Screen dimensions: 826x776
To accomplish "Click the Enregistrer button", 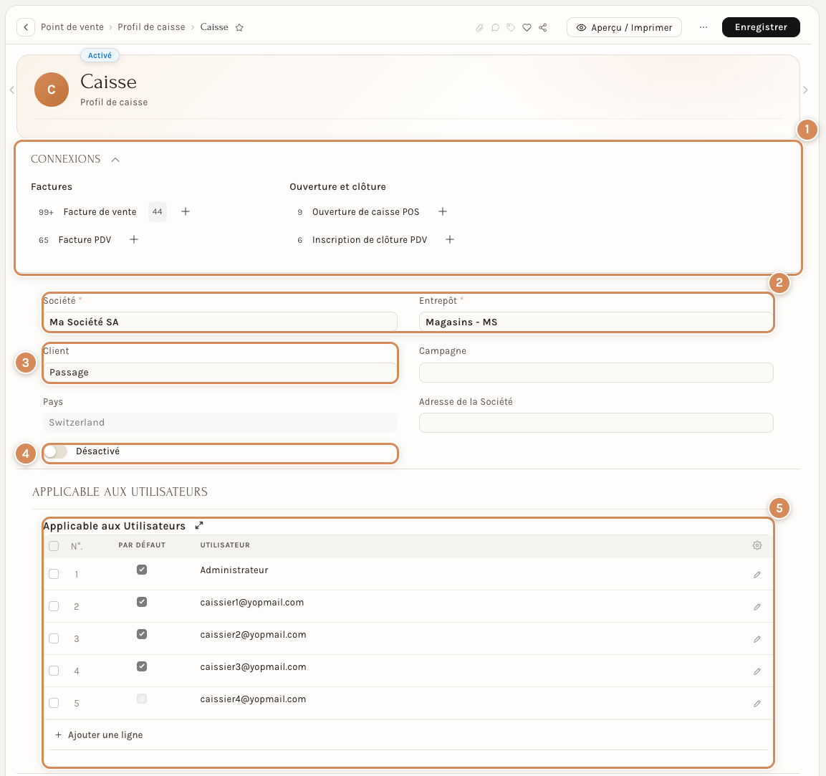I will [761, 27].
